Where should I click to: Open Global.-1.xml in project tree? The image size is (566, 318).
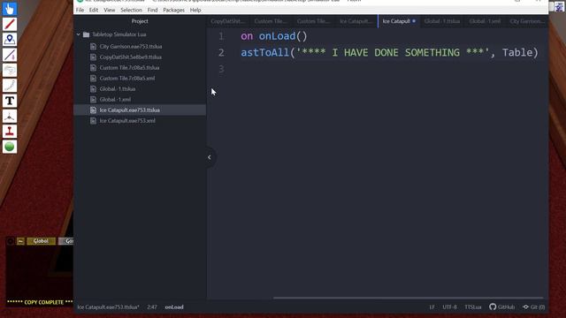[115, 100]
